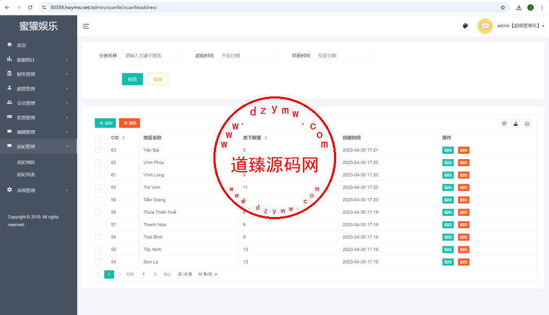Screen dimensions: 549x315
Task: Expand the 会员管理 sidebar menu
Action: click(39, 103)
